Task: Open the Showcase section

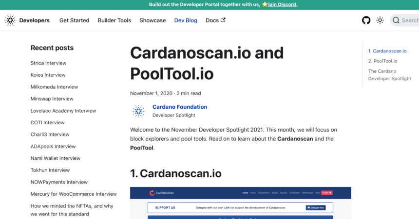Action: coord(152,20)
